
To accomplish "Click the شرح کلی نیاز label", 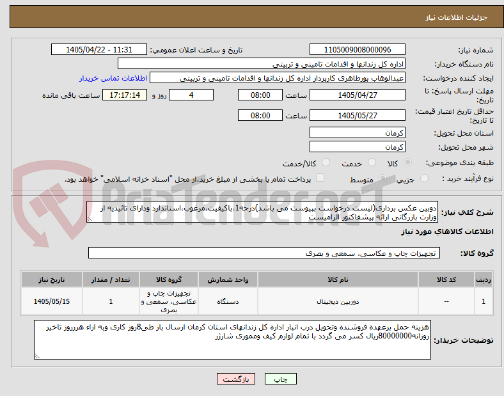I will [x=468, y=212].
